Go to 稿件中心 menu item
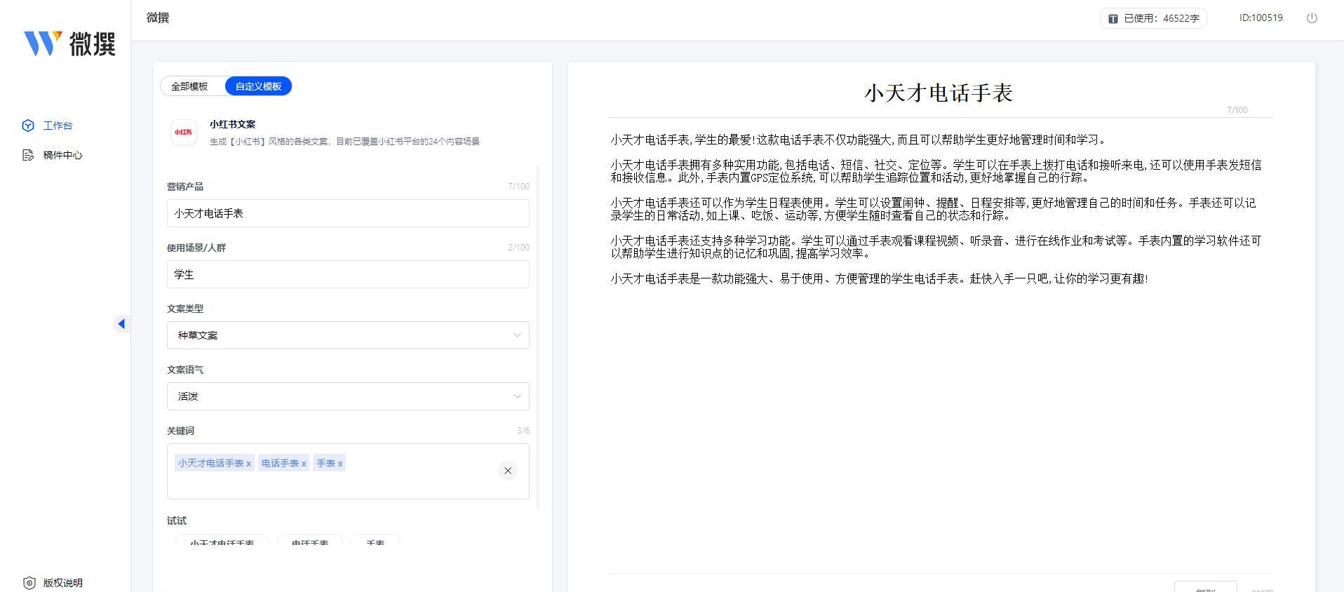Screen dimensions: 1344x592 tap(62, 155)
